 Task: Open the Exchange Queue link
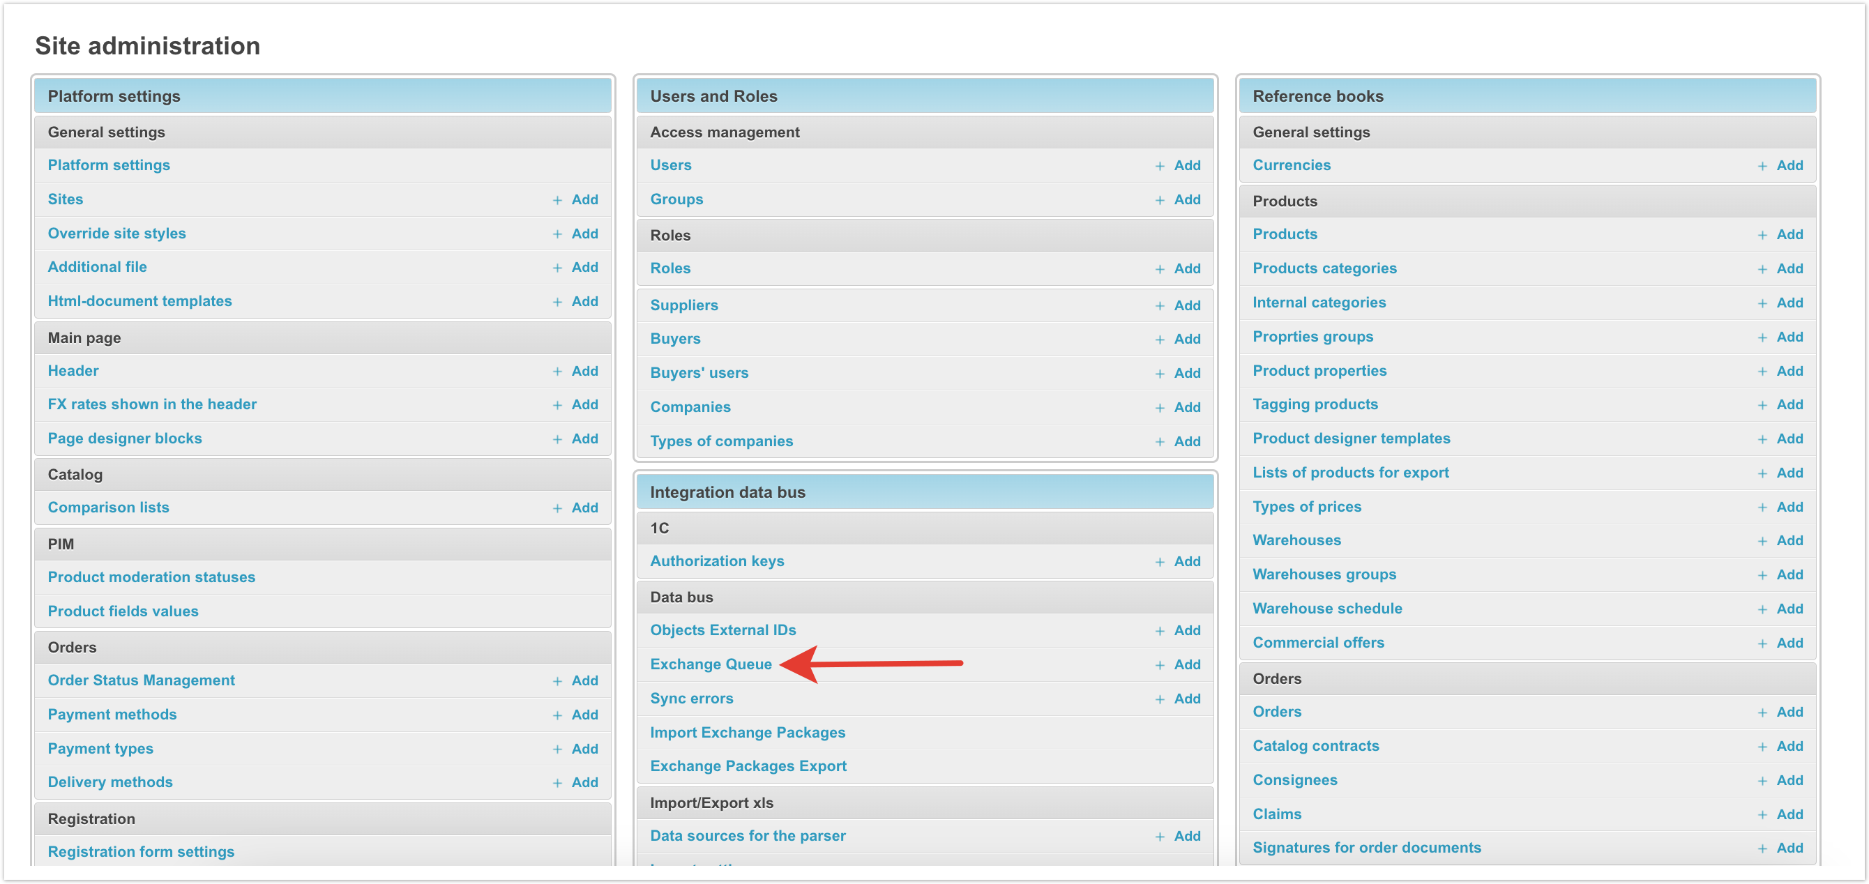coord(711,664)
